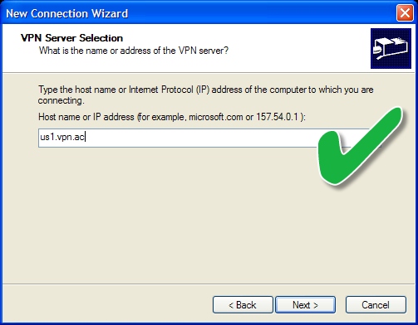The image size is (418, 325).
Task: Place cursor inside the us1.vpn.ac text
Action: pyautogui.click(x=62, y=137)
